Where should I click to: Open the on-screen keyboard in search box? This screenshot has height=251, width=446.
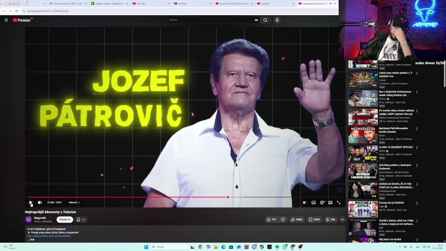pyautogui.click(x=256, y=20)
